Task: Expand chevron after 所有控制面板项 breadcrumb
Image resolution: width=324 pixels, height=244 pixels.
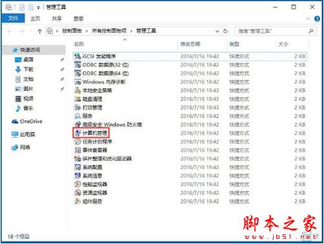Action: pyautogui.click(x=131, y=32)
